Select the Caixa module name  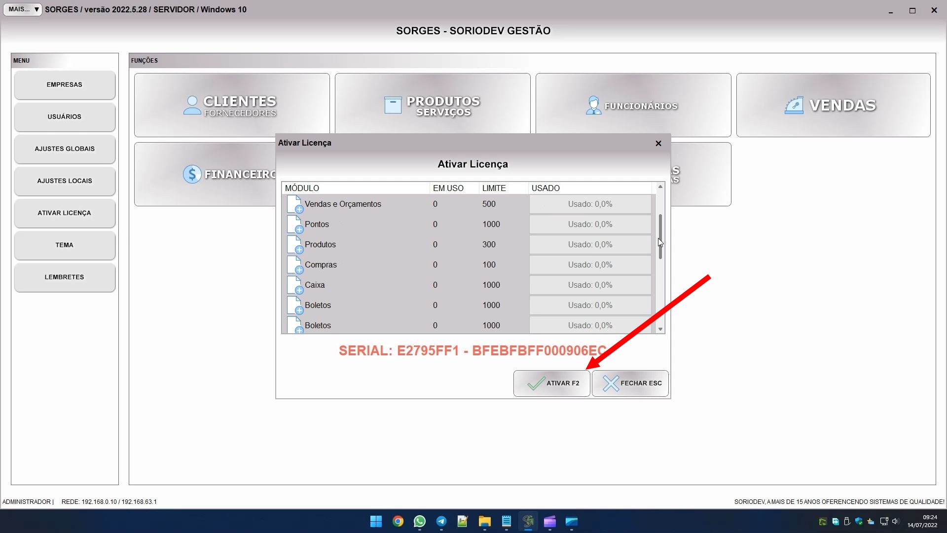pos(315,285)
